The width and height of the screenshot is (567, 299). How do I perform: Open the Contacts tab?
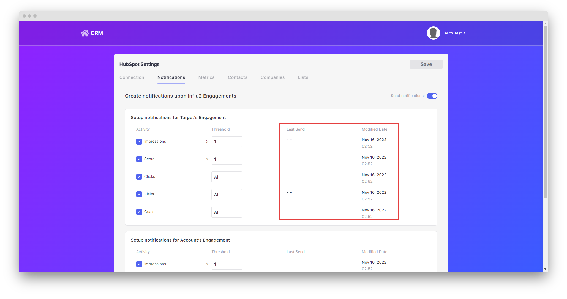click(x=237, y=77)
